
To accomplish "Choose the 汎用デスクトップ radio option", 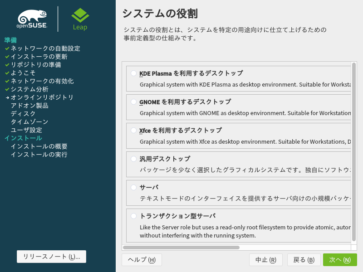I will pyautogui.click(x=133, y=159).
